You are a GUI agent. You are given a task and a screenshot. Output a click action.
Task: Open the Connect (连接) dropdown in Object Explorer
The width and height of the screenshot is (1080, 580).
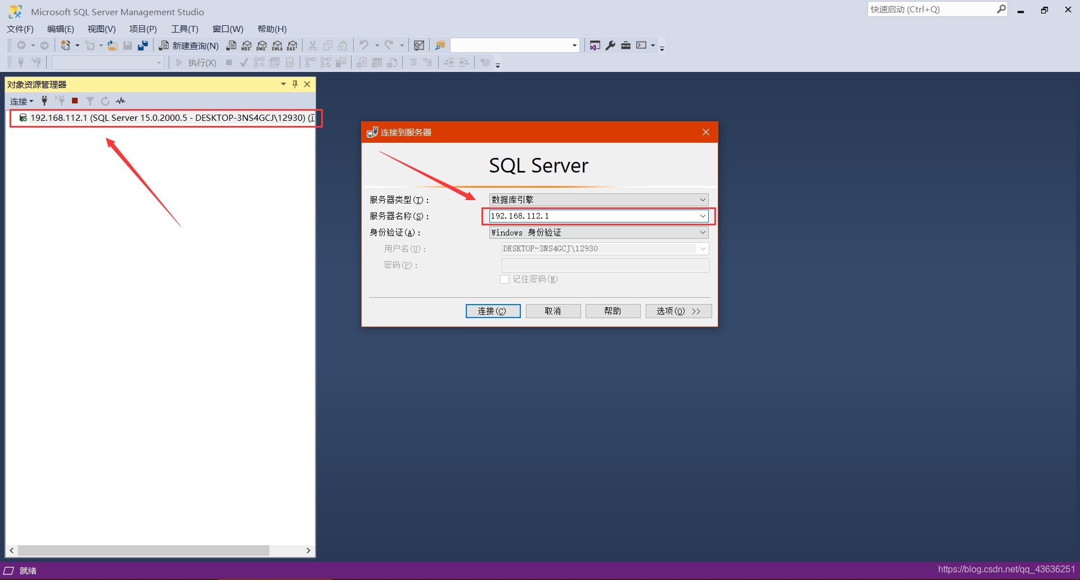22,101
